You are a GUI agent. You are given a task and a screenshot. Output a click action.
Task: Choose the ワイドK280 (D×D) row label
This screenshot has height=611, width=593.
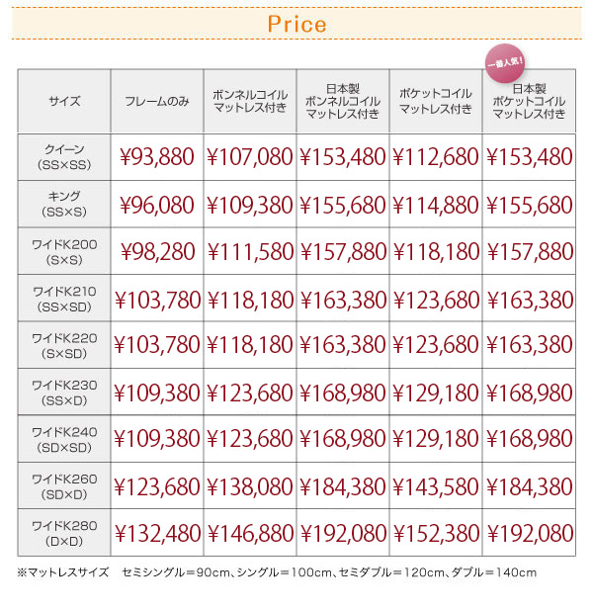click(64, 533)
